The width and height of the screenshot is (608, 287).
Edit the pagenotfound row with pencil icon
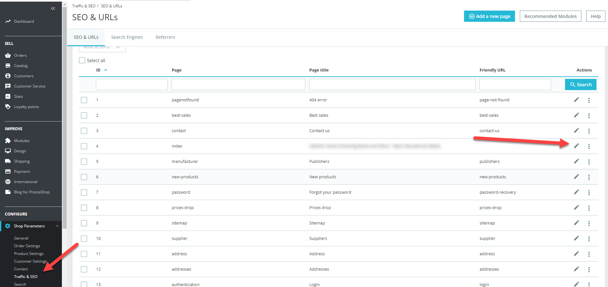(x=577, y=100)
